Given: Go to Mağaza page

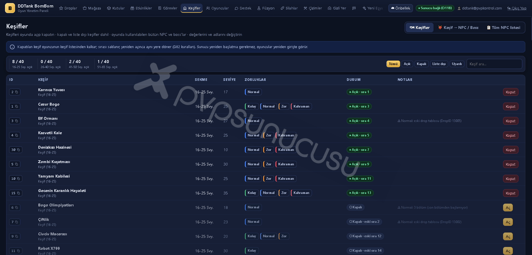Looking at the screenshot, I should click(x=92, y=8).
